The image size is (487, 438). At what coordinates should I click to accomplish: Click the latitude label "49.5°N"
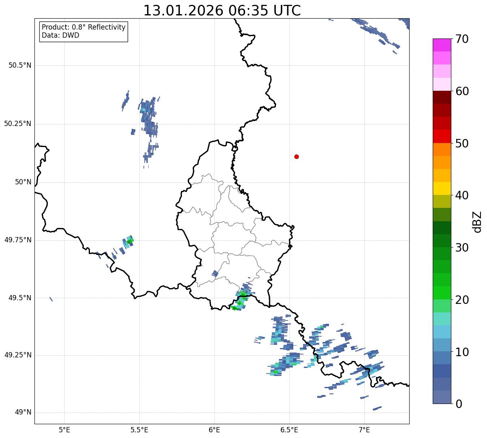click(20, 298)
